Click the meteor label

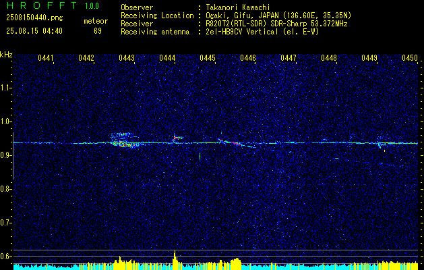coord(96,21)
